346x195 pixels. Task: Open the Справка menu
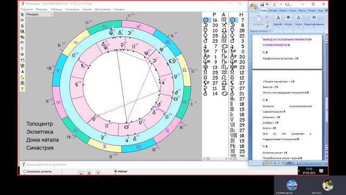pos(119,9)
